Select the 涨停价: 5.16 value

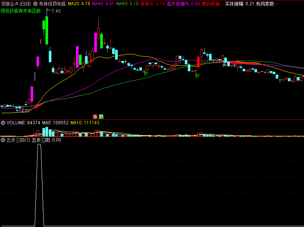click(153, 4)
